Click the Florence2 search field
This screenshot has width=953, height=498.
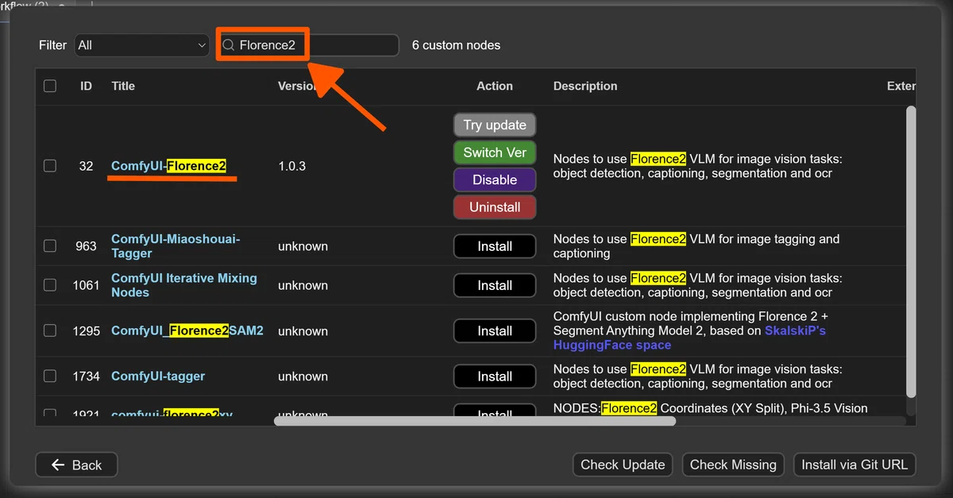click(x=307, y=45)
